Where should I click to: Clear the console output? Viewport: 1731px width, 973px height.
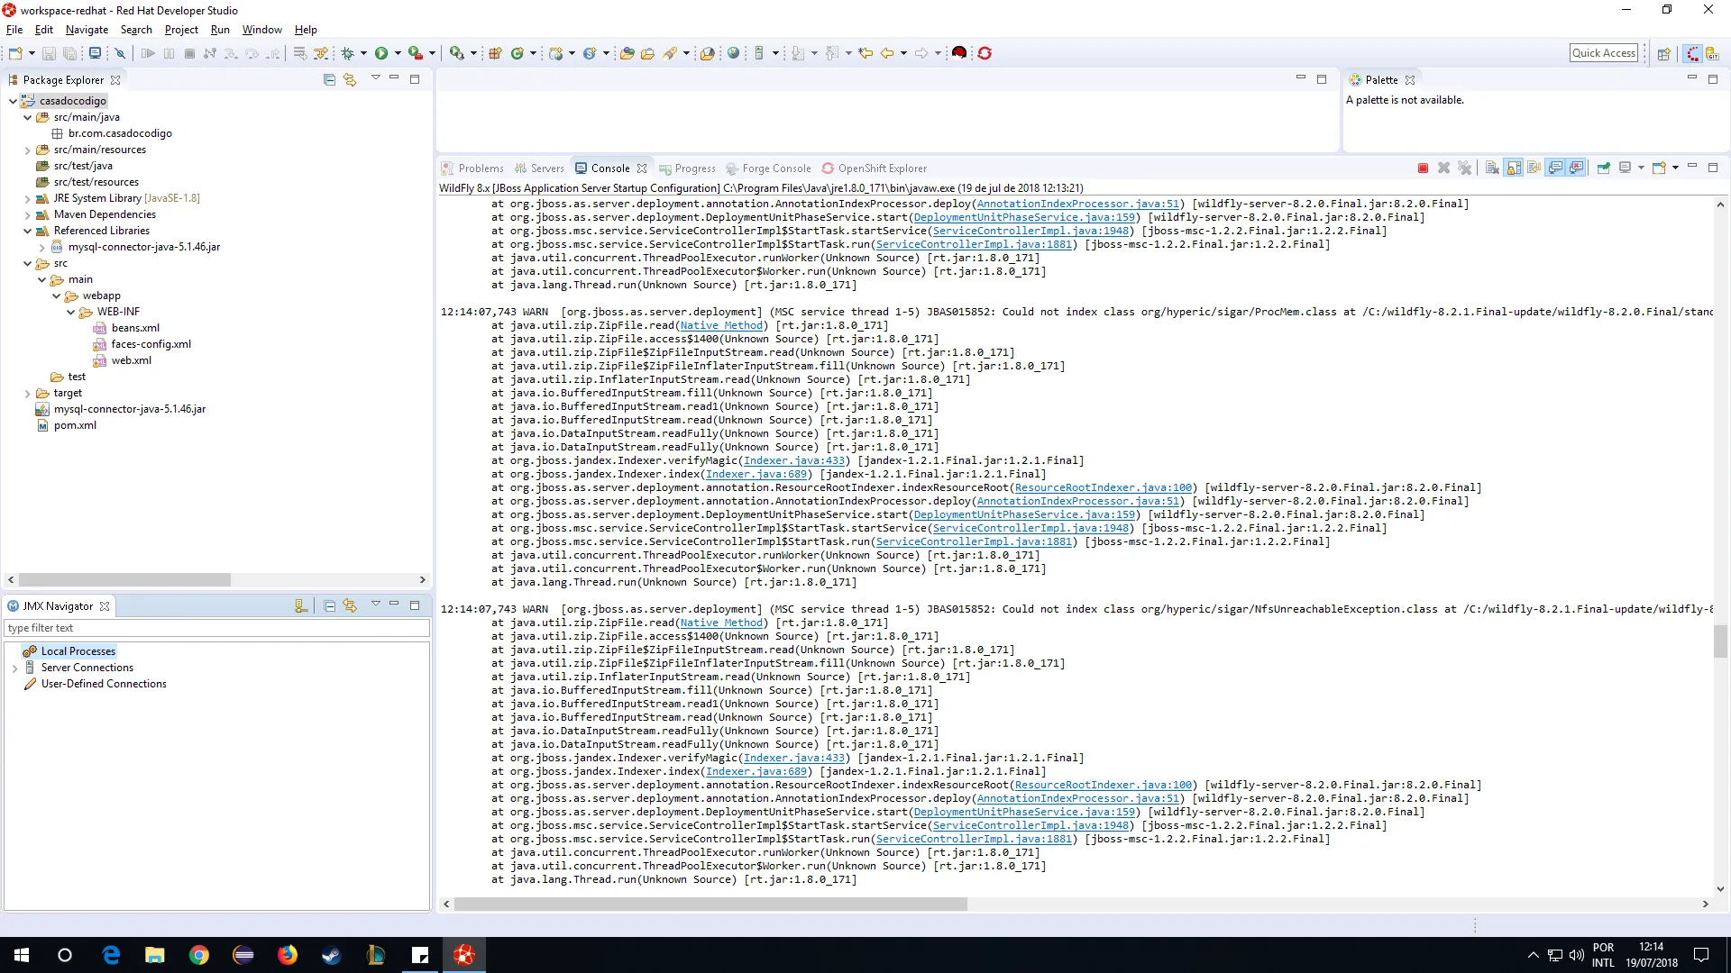click(x=1492, y=168)
